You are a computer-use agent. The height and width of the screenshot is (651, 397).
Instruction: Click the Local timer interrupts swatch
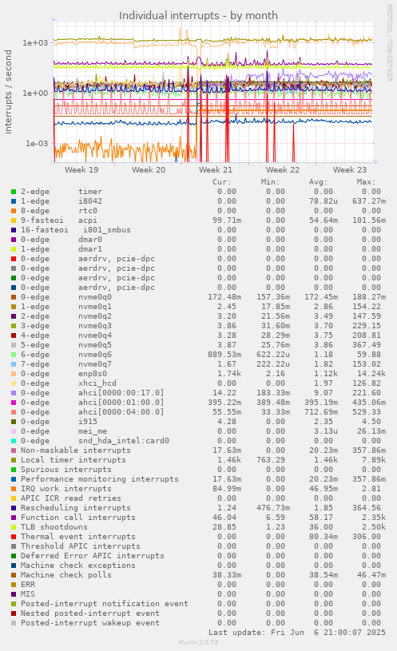[x=14, y=459]
